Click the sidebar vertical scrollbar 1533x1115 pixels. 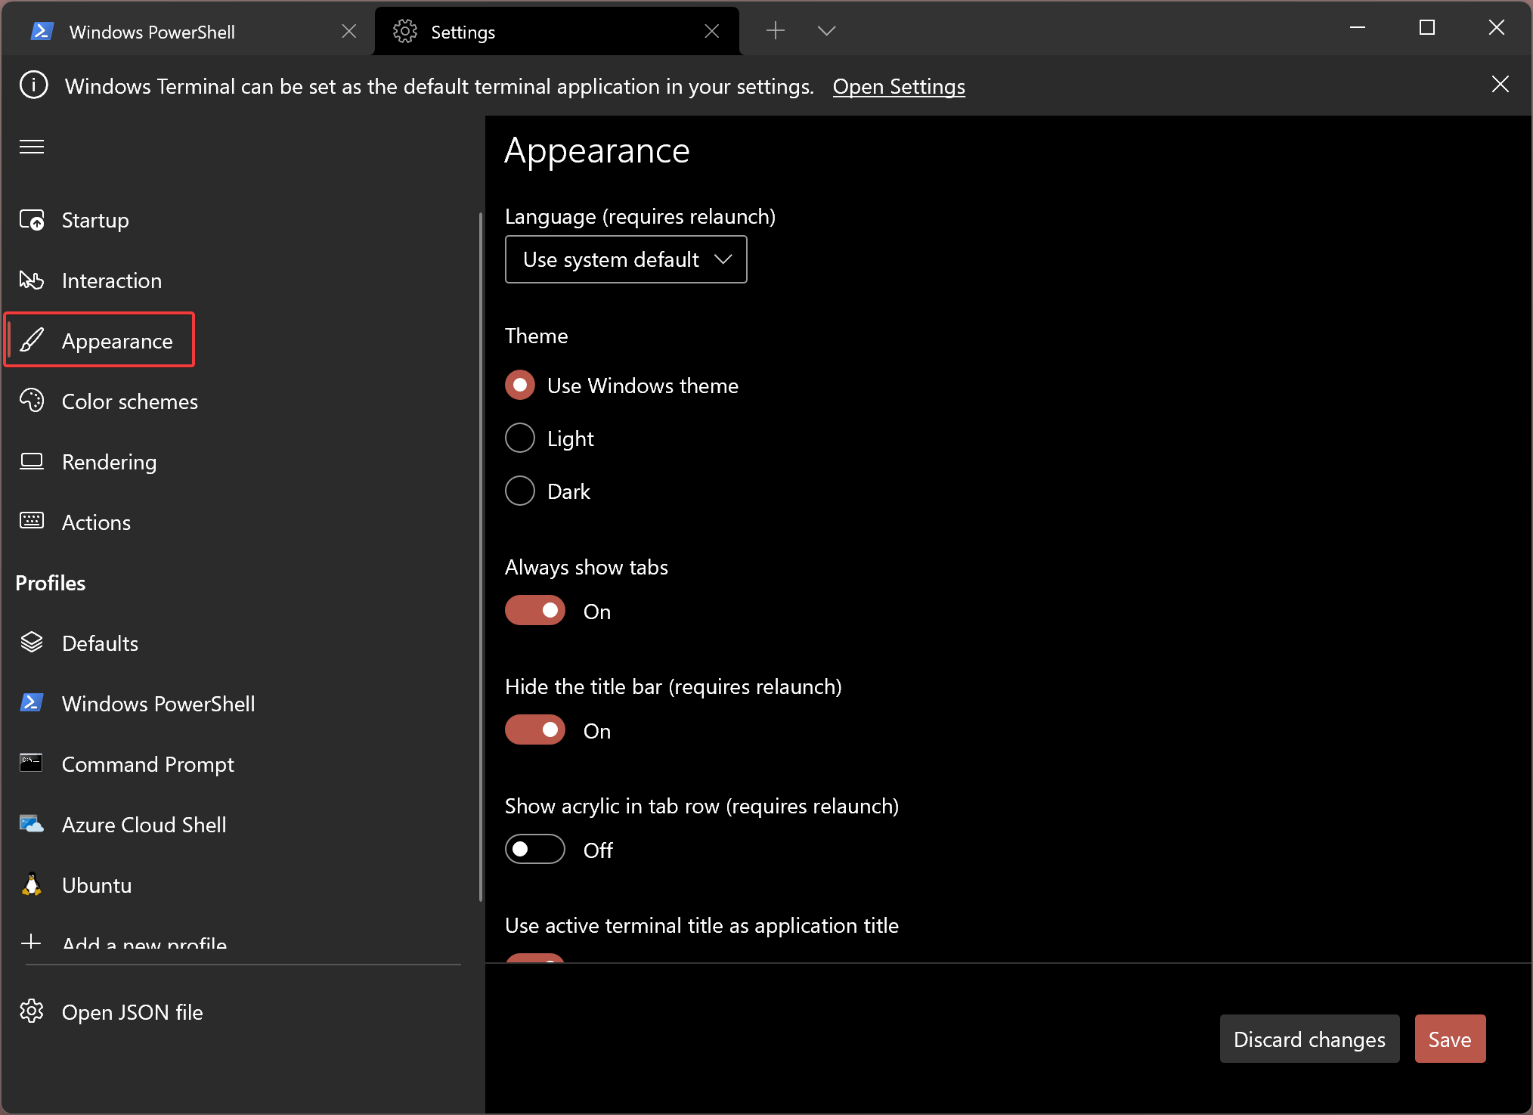tap(481, 557)
